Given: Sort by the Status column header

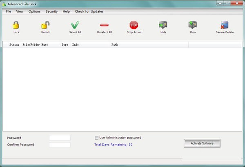Looking at the screenshot, I should [x=14, y=44].
